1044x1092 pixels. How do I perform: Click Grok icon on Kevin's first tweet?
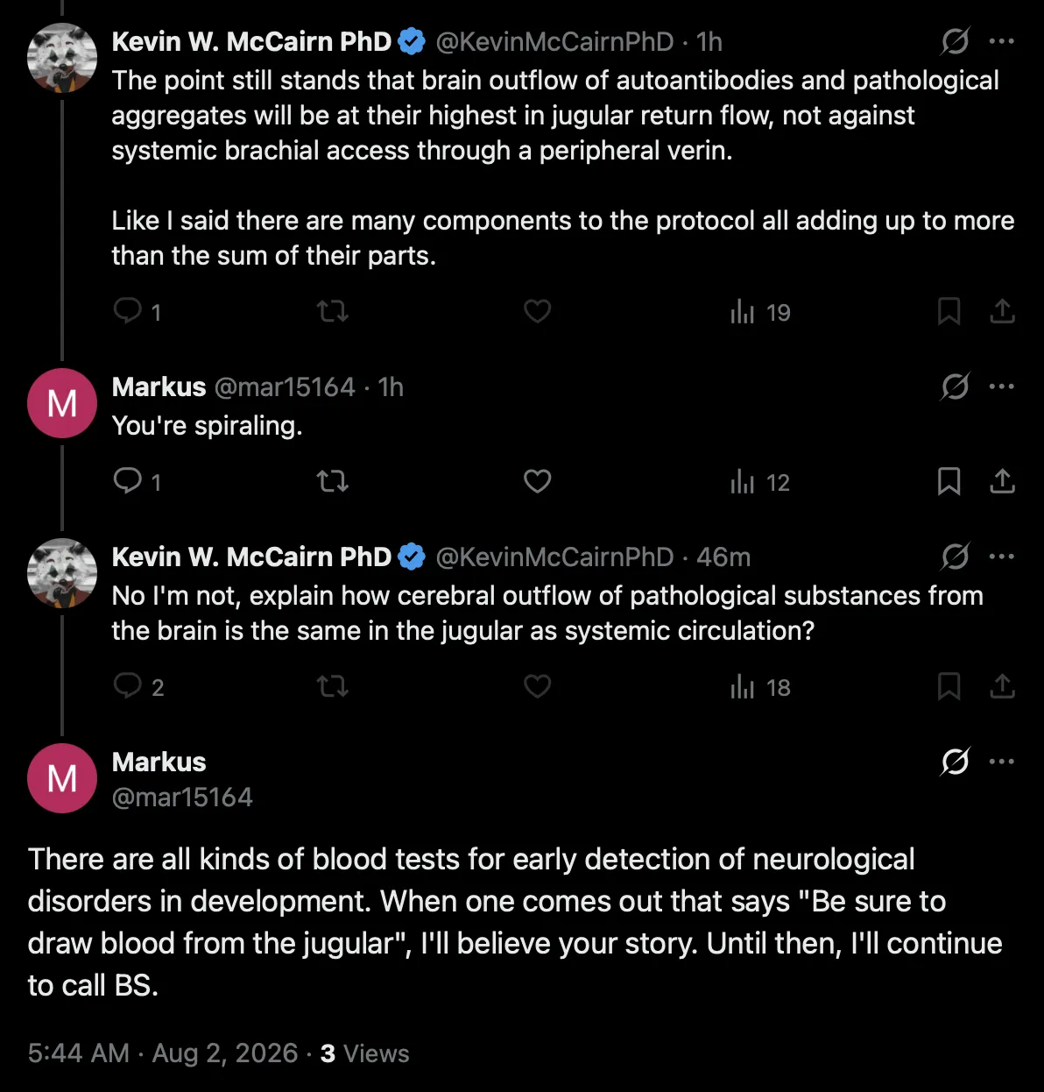pos(955,41)
